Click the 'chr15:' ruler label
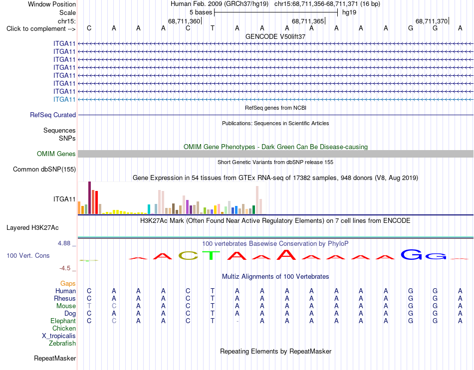Viewport: 474px width, 370px height. (67, 21)
